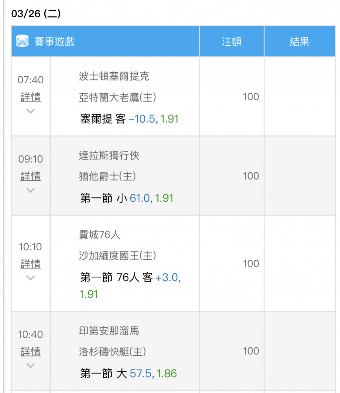
Task: Expand chevron under 09:10 詳情
Action: pyautogui.click(x=31, y=191)
